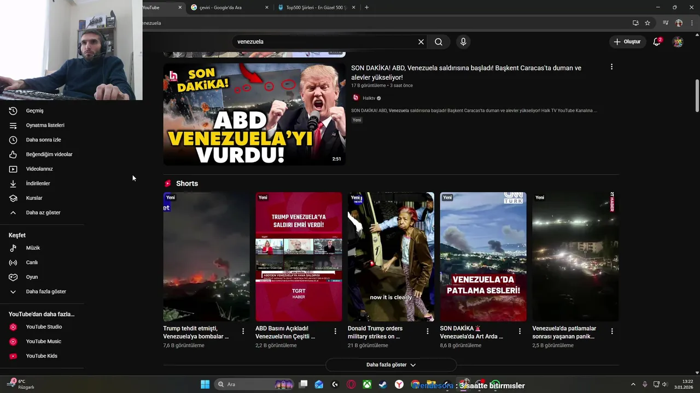
Task: Open Oyun under Keşfet
Action: [32, 277]
